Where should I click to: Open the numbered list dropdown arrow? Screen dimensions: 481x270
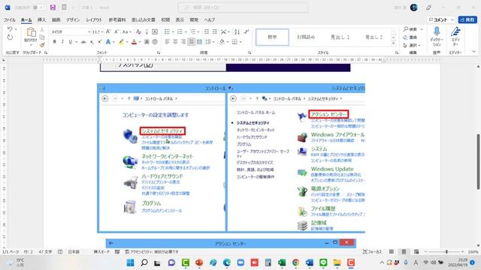coord(186,31)
